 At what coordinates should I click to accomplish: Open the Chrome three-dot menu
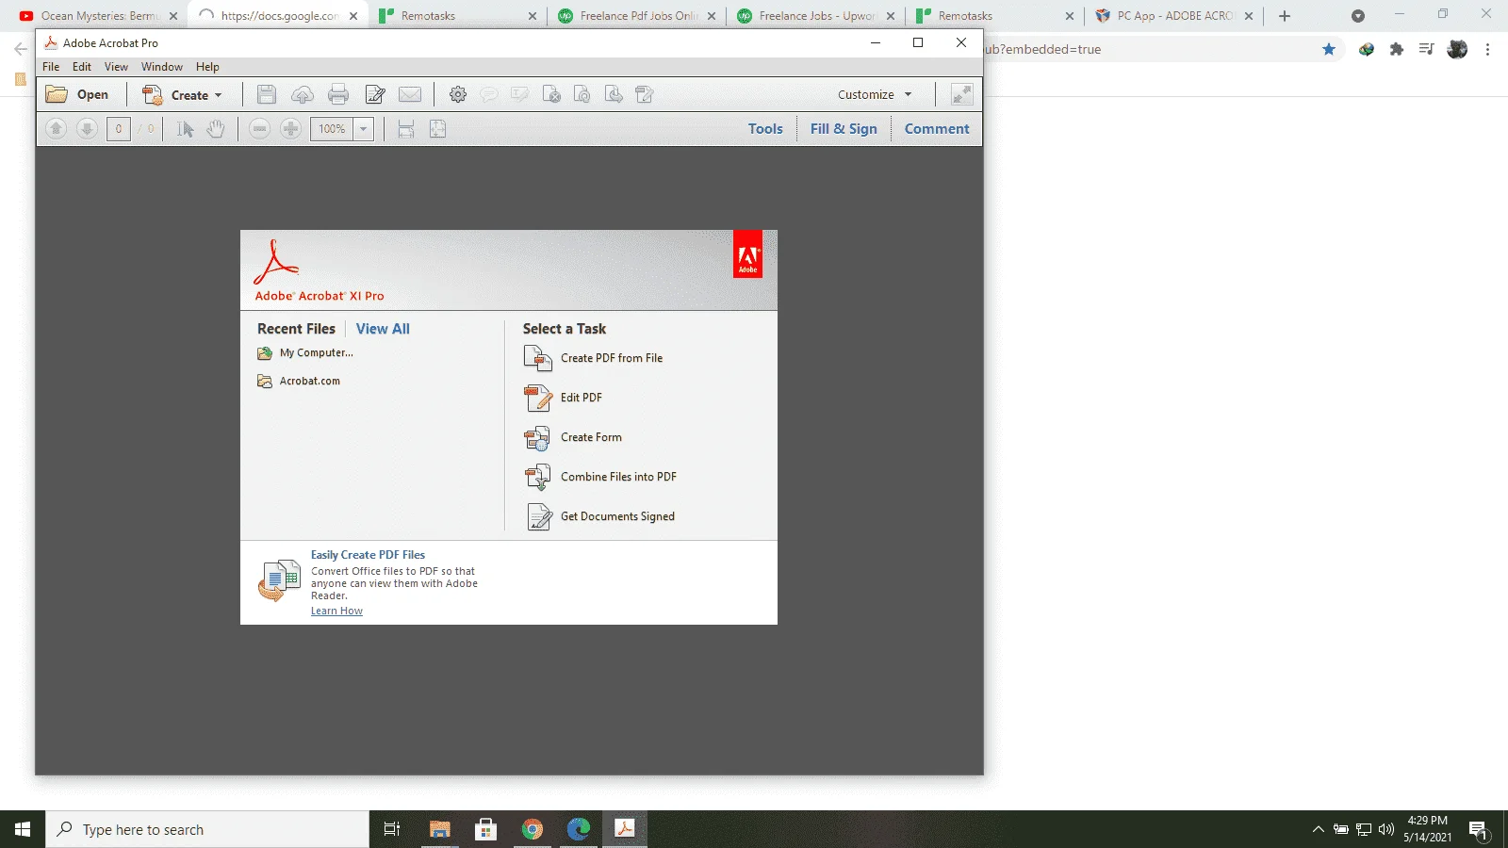coord(1487,49)
